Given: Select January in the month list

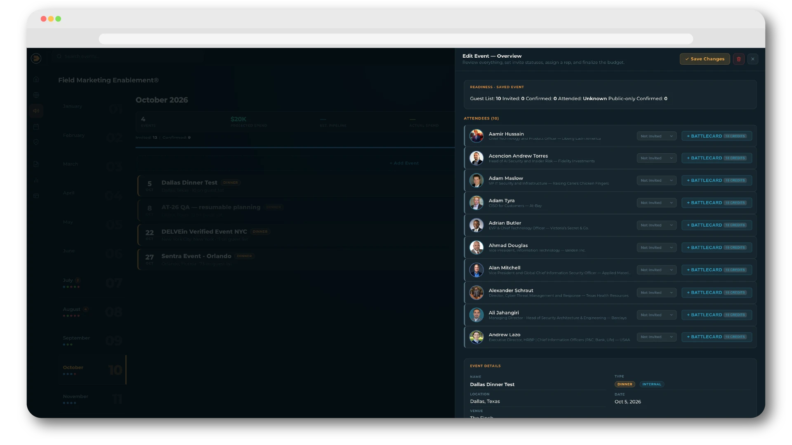Looking at the screenshot, I should point(92,108).
